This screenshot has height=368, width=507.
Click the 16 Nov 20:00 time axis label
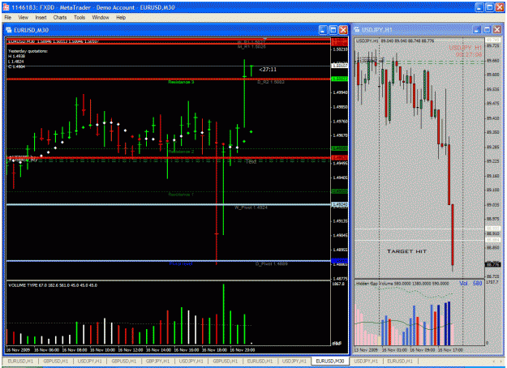click(243, 350)
